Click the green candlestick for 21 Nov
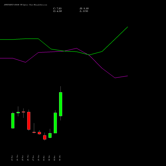Viewport: 166px width, 166px height. pos(13,121)
